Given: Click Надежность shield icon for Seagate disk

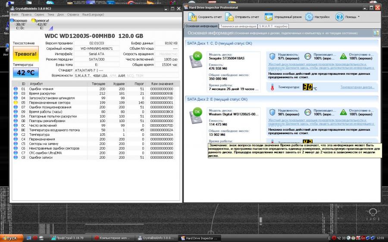Looking at the screenshot, I should (x=272, y=56).
